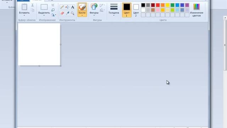Screen dimensions: 227x128
Task: Click the rectangular selection icon
Action: 44,7
